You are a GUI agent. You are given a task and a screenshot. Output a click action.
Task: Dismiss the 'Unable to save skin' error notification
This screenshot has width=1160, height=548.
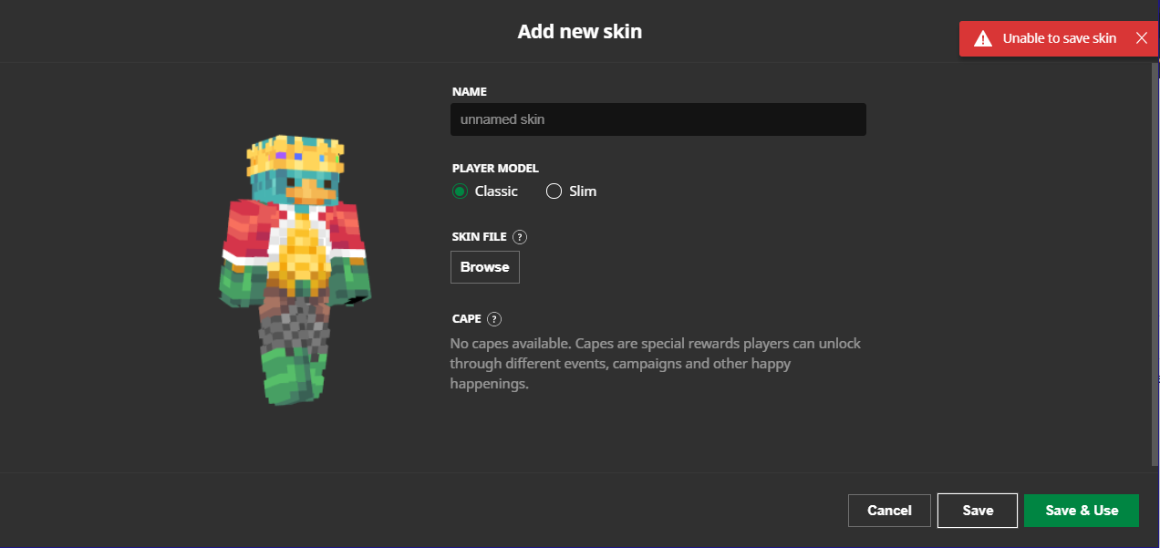point(1141,38)
